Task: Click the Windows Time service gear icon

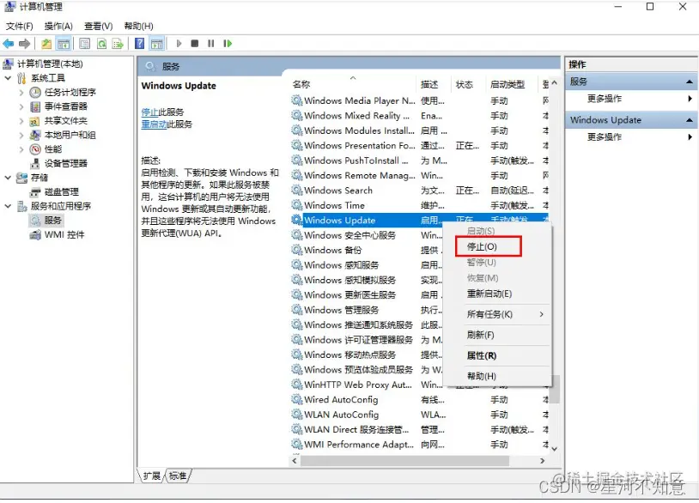Action: coord(296,205)
